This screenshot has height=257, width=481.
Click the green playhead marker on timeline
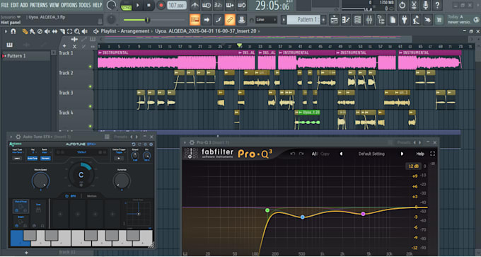pos(239,45)
